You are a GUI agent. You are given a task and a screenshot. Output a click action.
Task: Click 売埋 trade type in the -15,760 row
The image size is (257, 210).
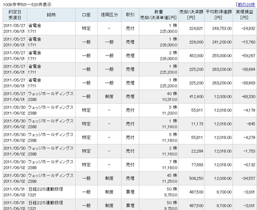point(130,42)
